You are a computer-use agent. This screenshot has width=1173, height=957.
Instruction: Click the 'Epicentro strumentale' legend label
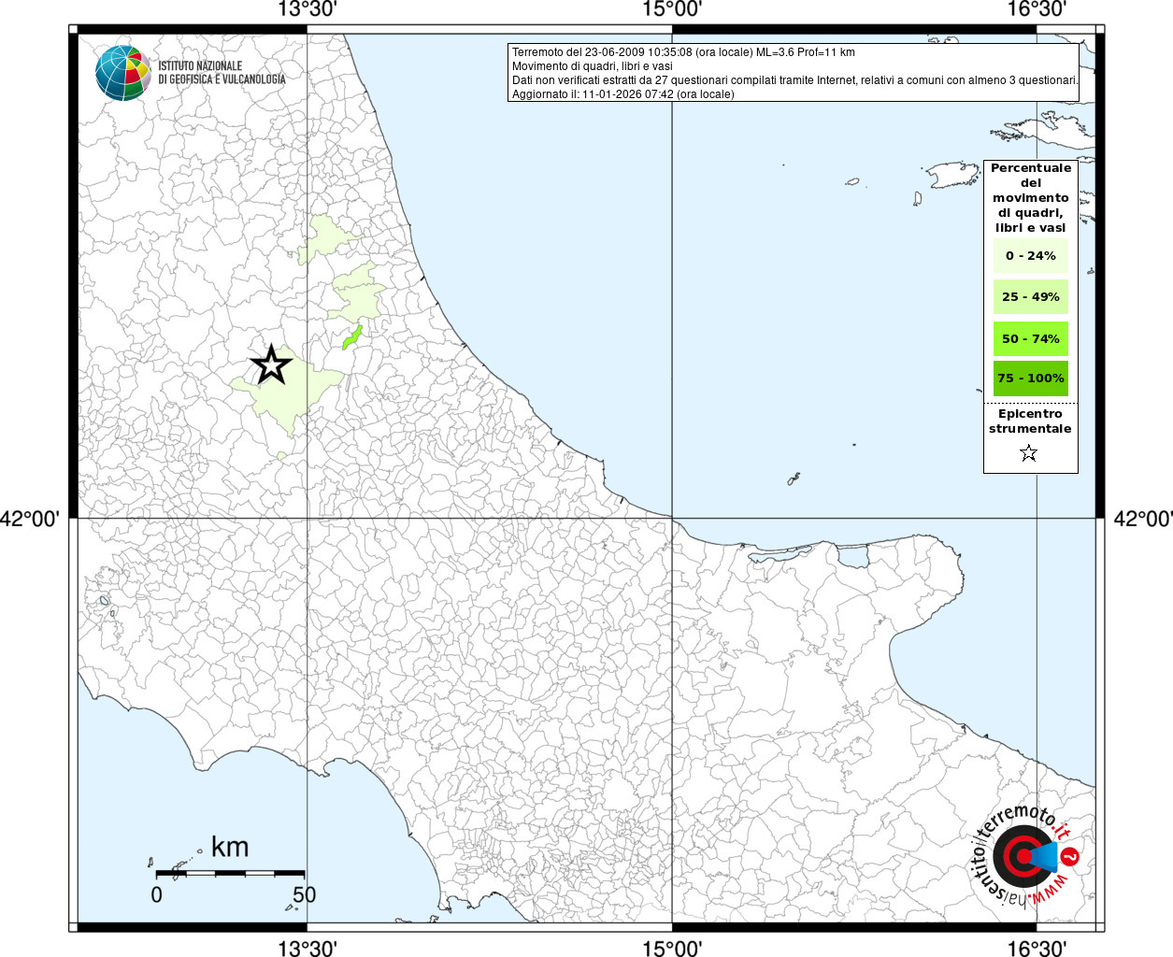click(1030, 421)
